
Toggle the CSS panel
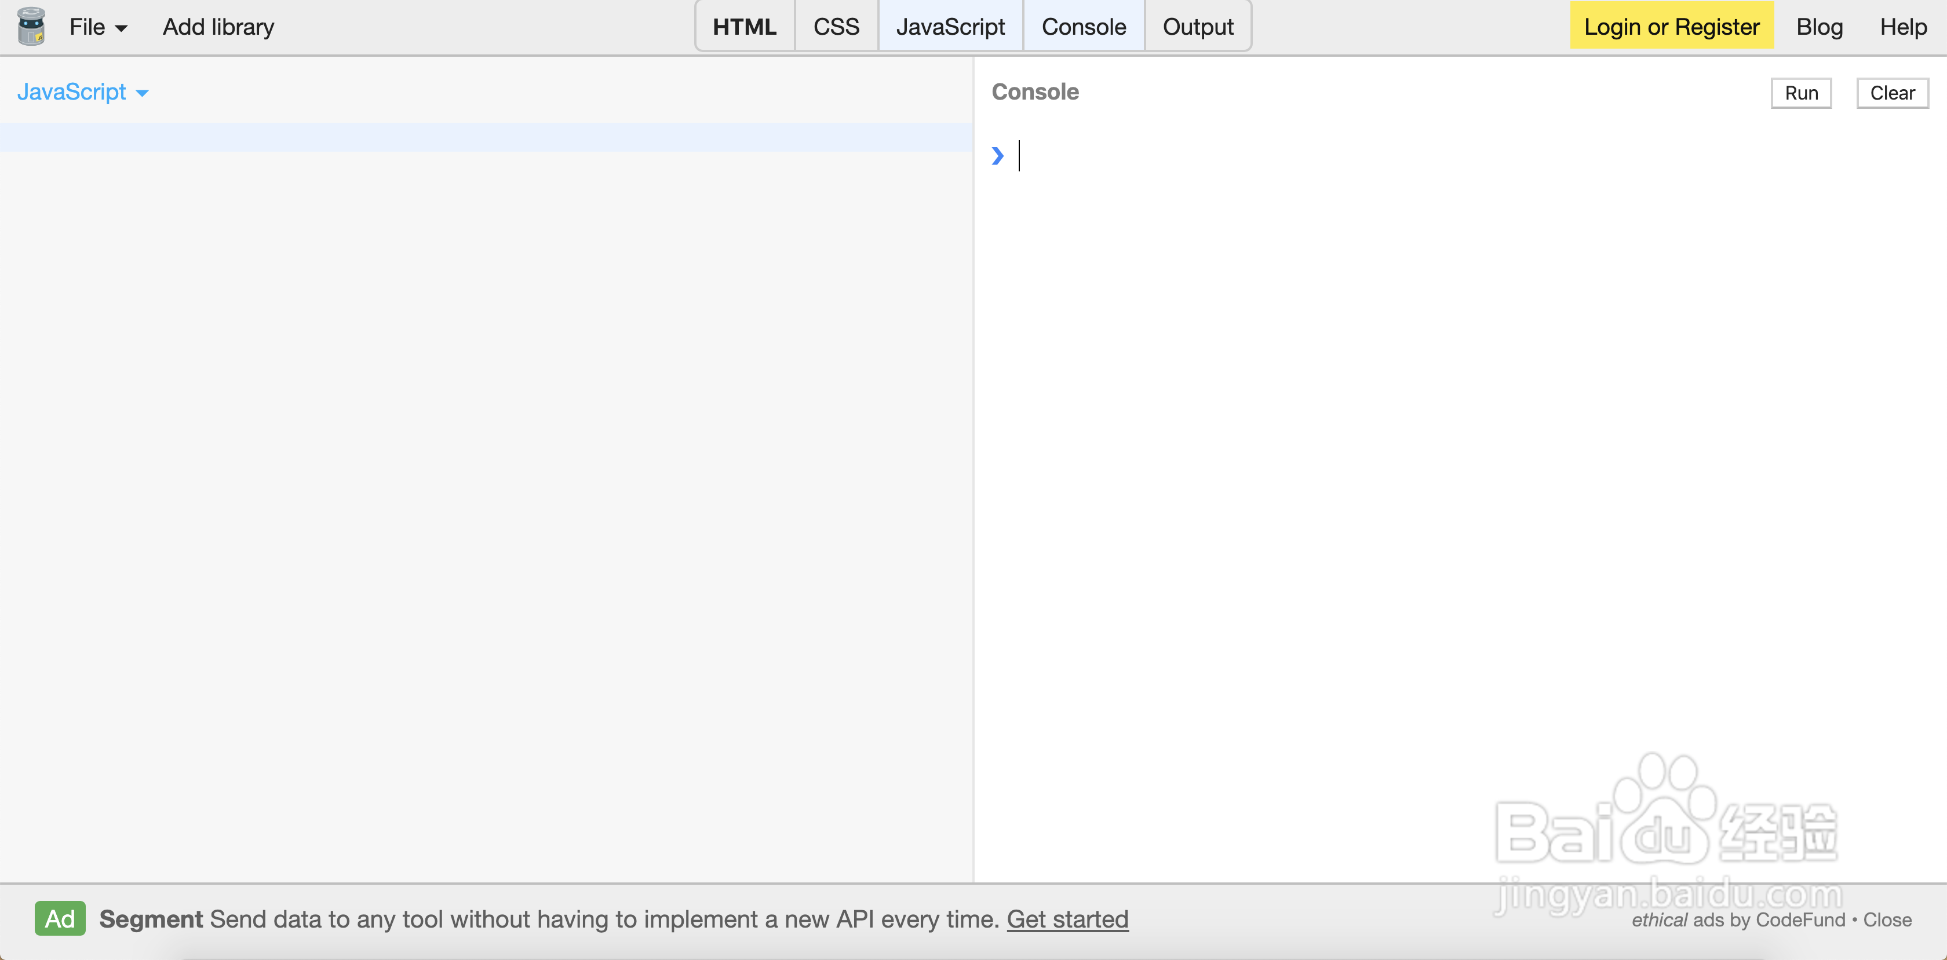pos(836,27)
